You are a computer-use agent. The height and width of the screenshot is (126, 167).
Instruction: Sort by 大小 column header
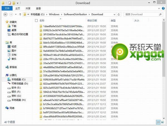[137, 21]
